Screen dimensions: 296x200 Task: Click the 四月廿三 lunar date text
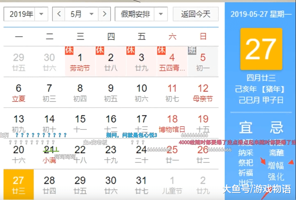pyautogui.click(x=261, y=78)
